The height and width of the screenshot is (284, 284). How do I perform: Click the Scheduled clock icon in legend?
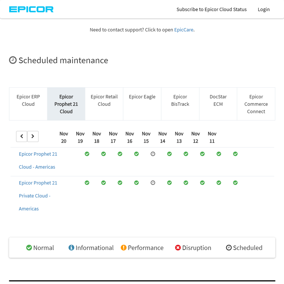click(229, 248)
